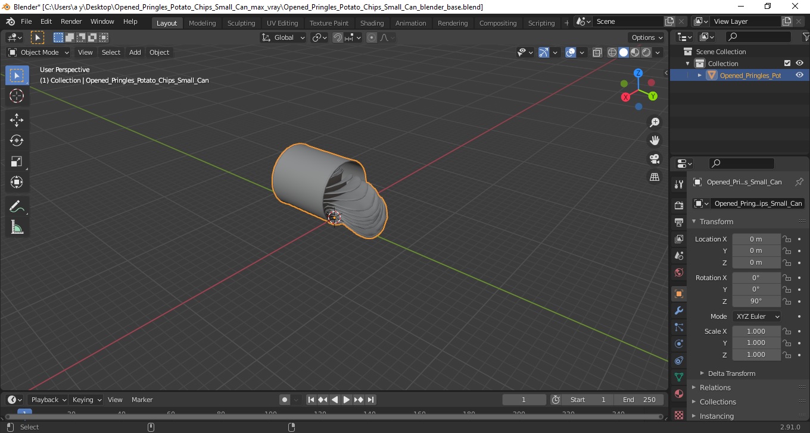Open the World properties tab
The height and width of the screenshot is (433, 810).
pos(679,272)
